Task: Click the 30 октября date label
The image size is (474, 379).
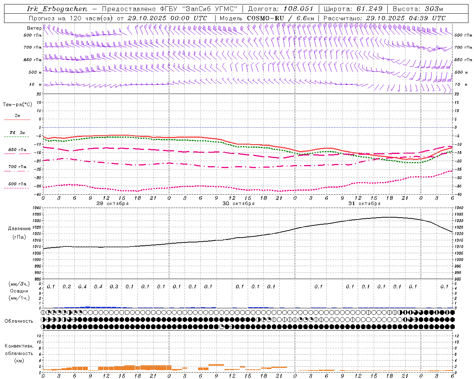Action: pos(238,204)
